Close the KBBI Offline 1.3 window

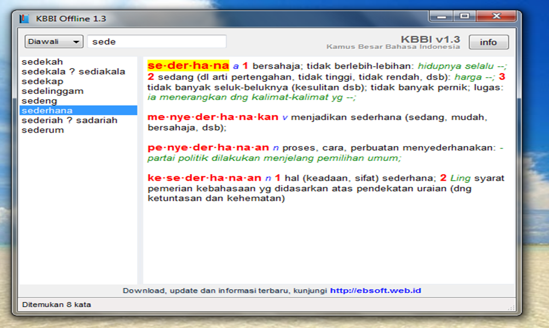pyautogui.click(x=496, y=16)
